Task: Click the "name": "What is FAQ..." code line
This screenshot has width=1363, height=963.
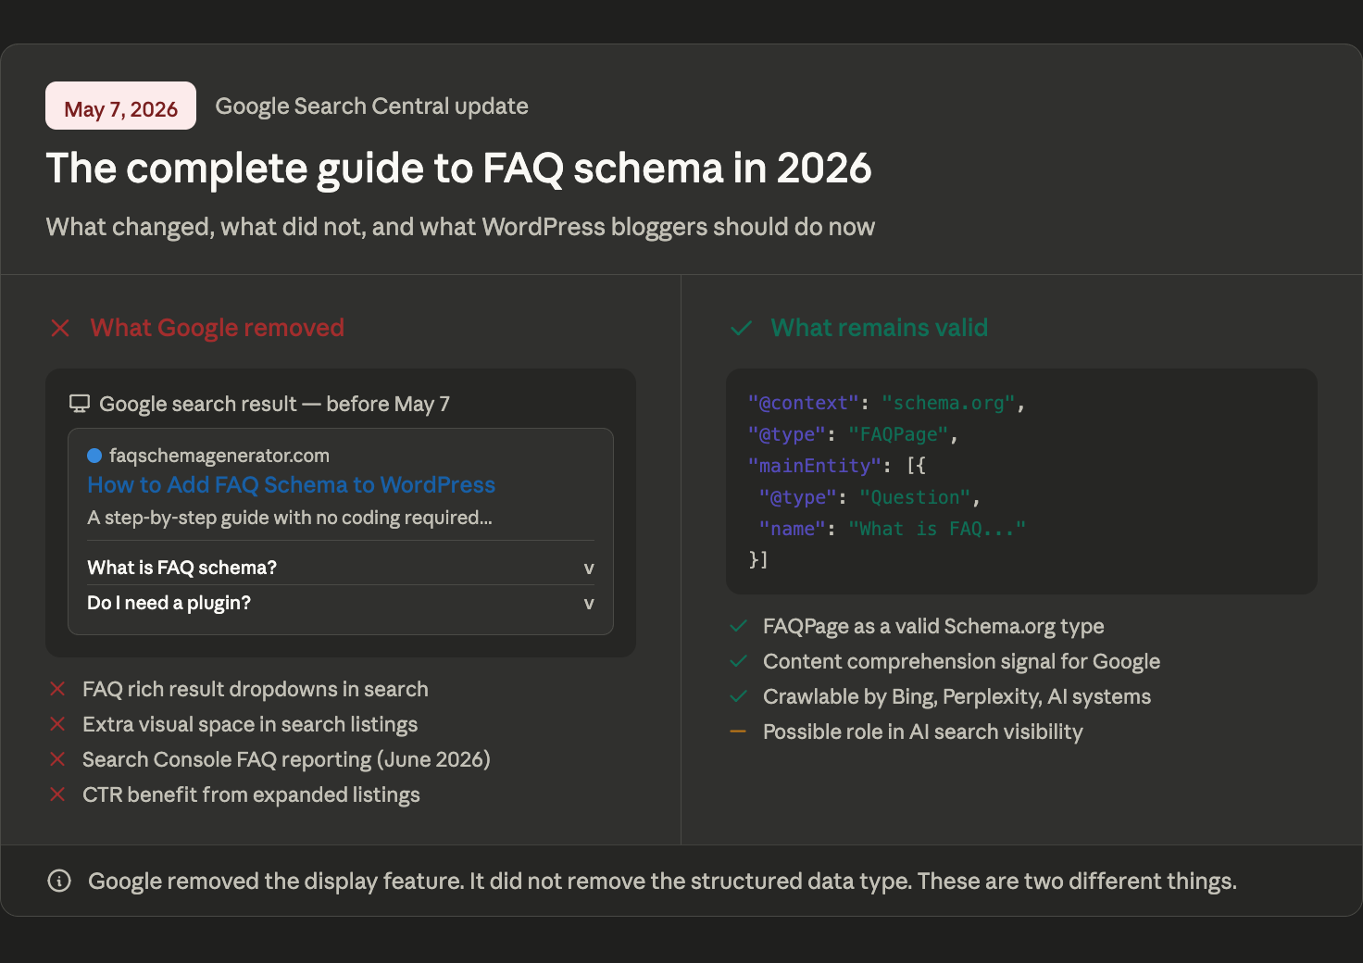Action: pyautogui.click(x=892, y=529)
